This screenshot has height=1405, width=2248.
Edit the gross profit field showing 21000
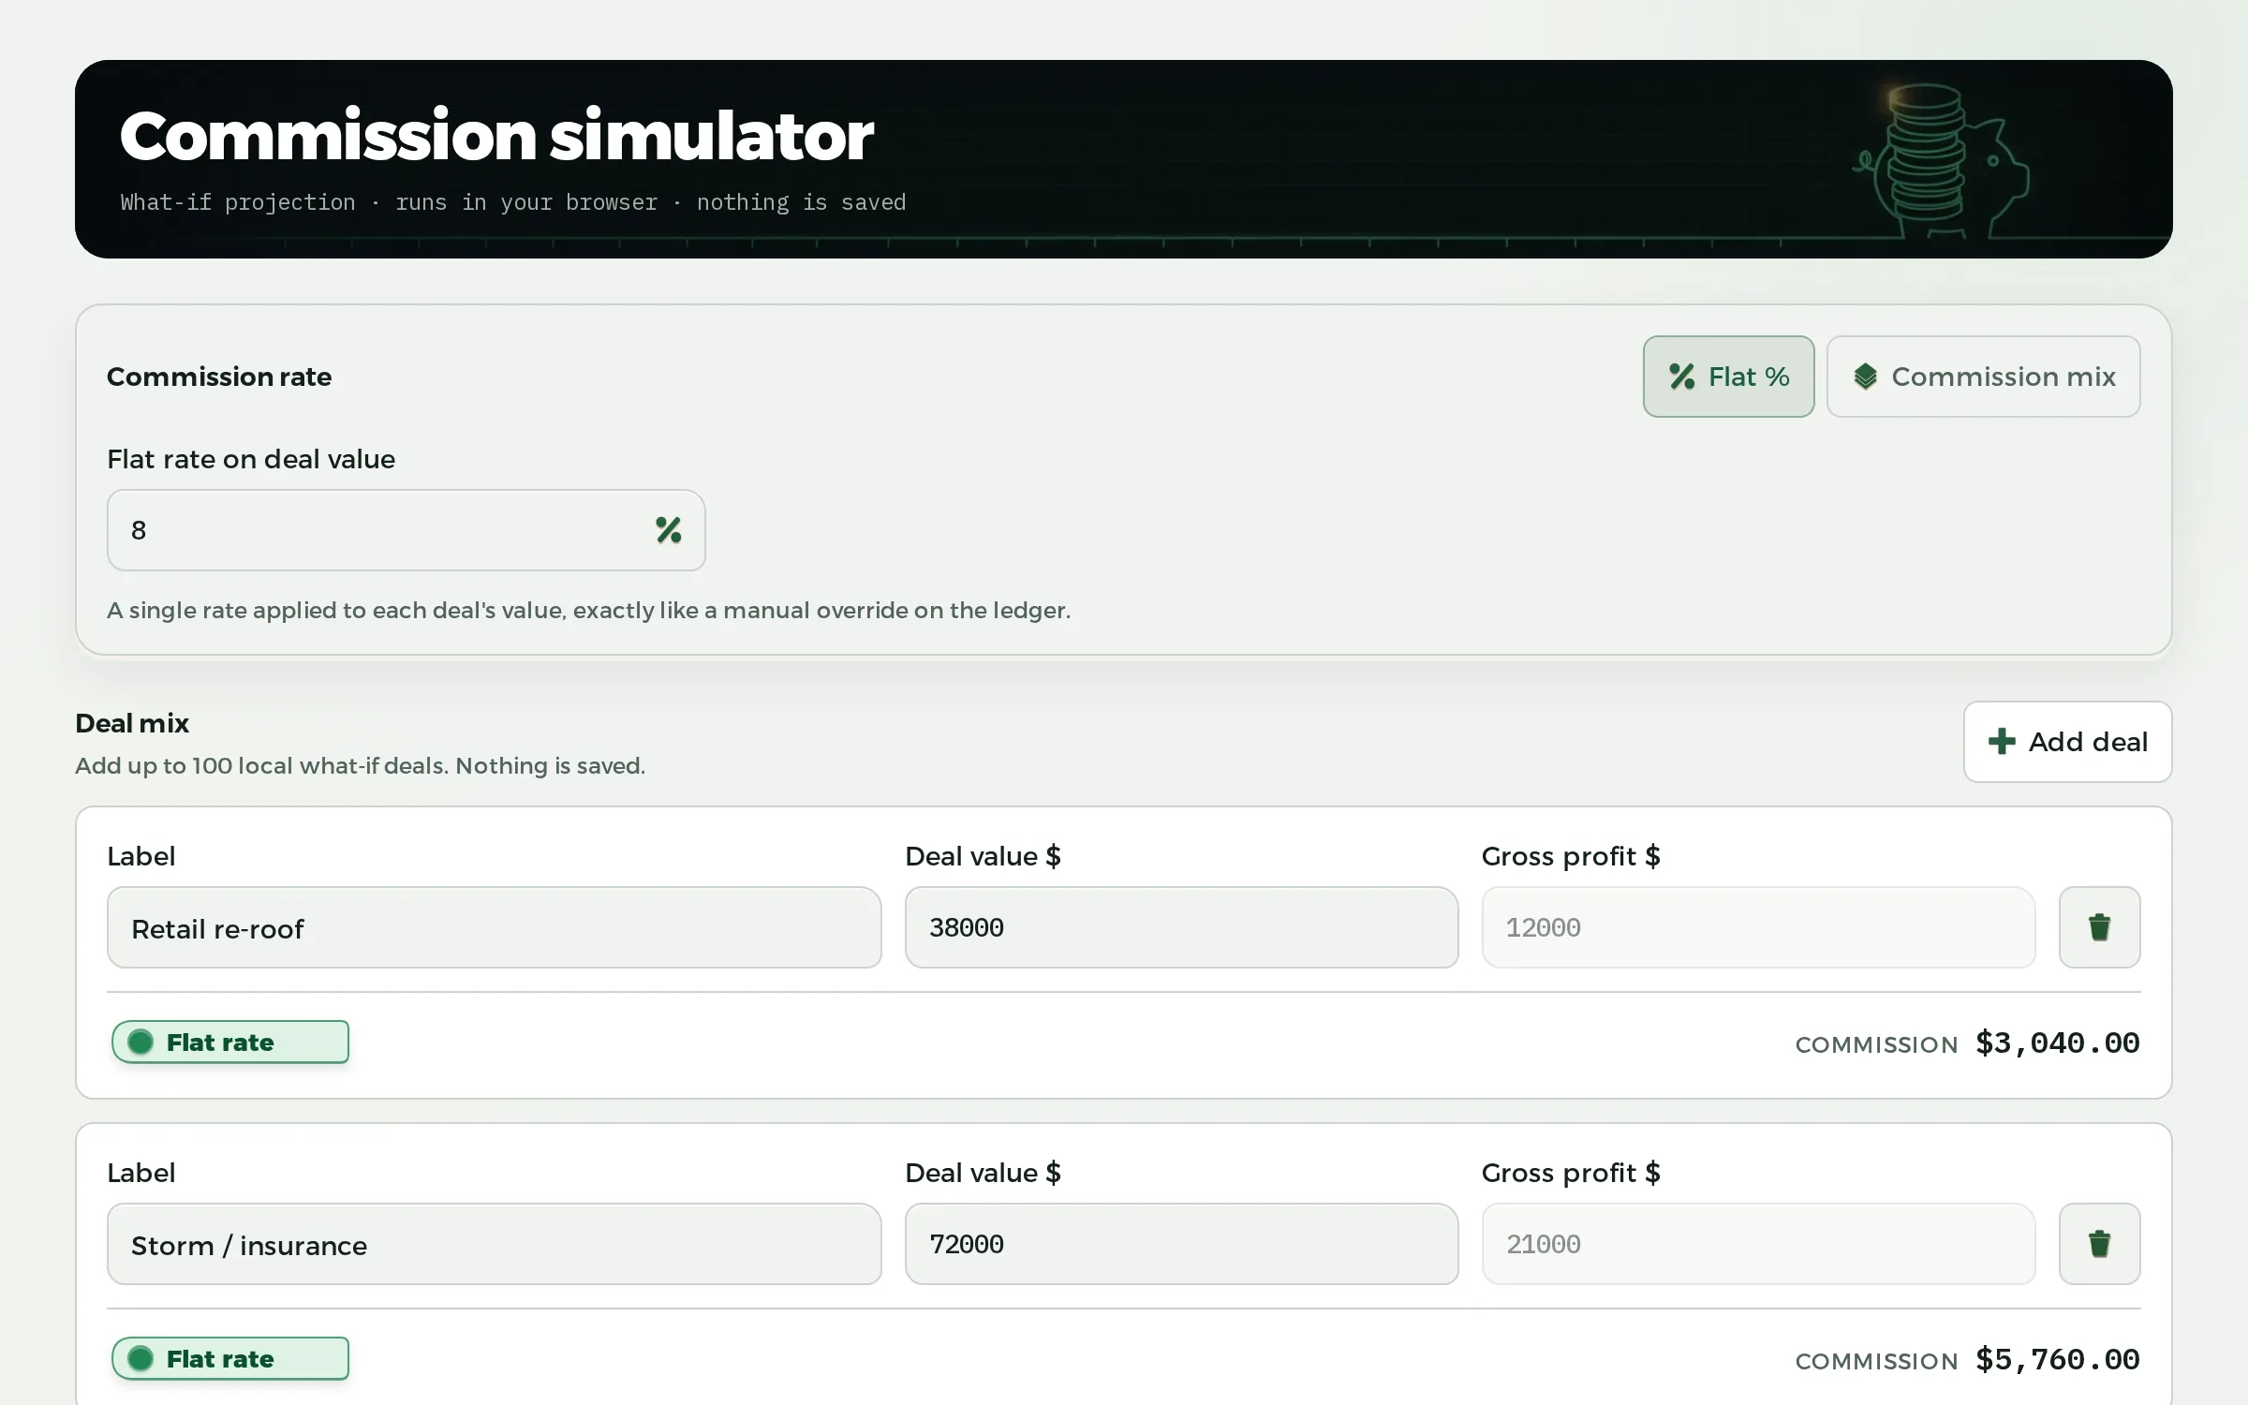pyautogui.click(x=1758, y=1244)
